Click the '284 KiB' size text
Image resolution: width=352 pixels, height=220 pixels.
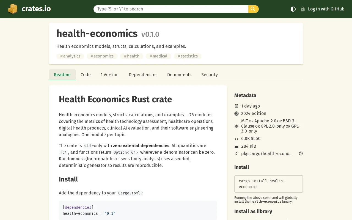point(249,146)
